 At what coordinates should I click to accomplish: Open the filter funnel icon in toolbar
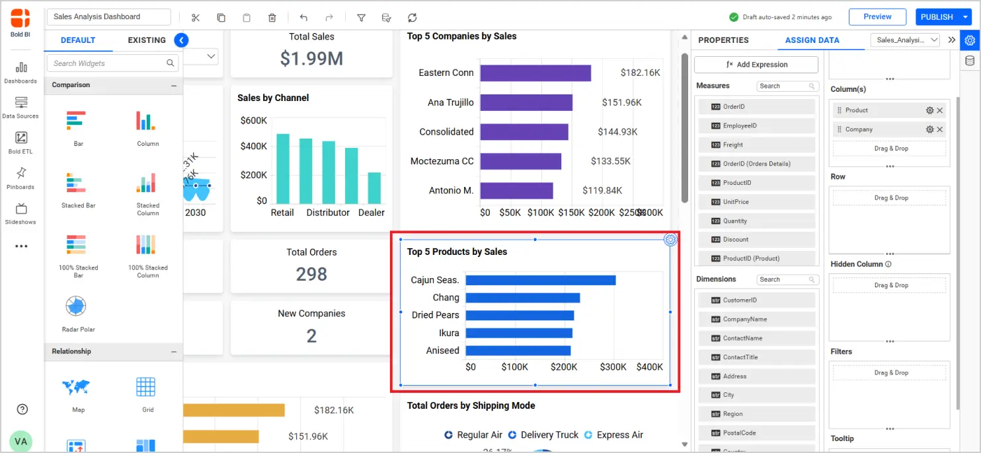(361, 18)
